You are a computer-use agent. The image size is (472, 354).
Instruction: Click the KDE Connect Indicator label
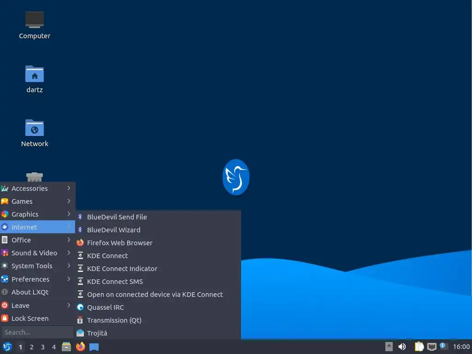tap(122, 269)
